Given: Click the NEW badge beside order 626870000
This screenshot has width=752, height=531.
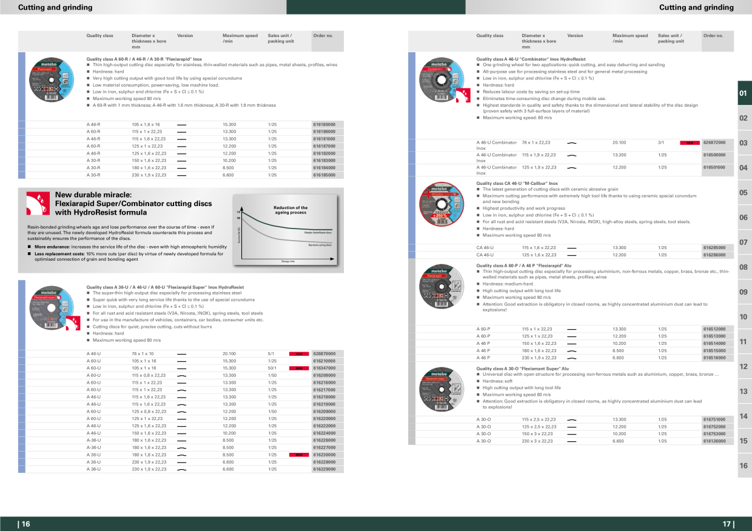Looking at the screenshot, I should click(x=298, y=353).
